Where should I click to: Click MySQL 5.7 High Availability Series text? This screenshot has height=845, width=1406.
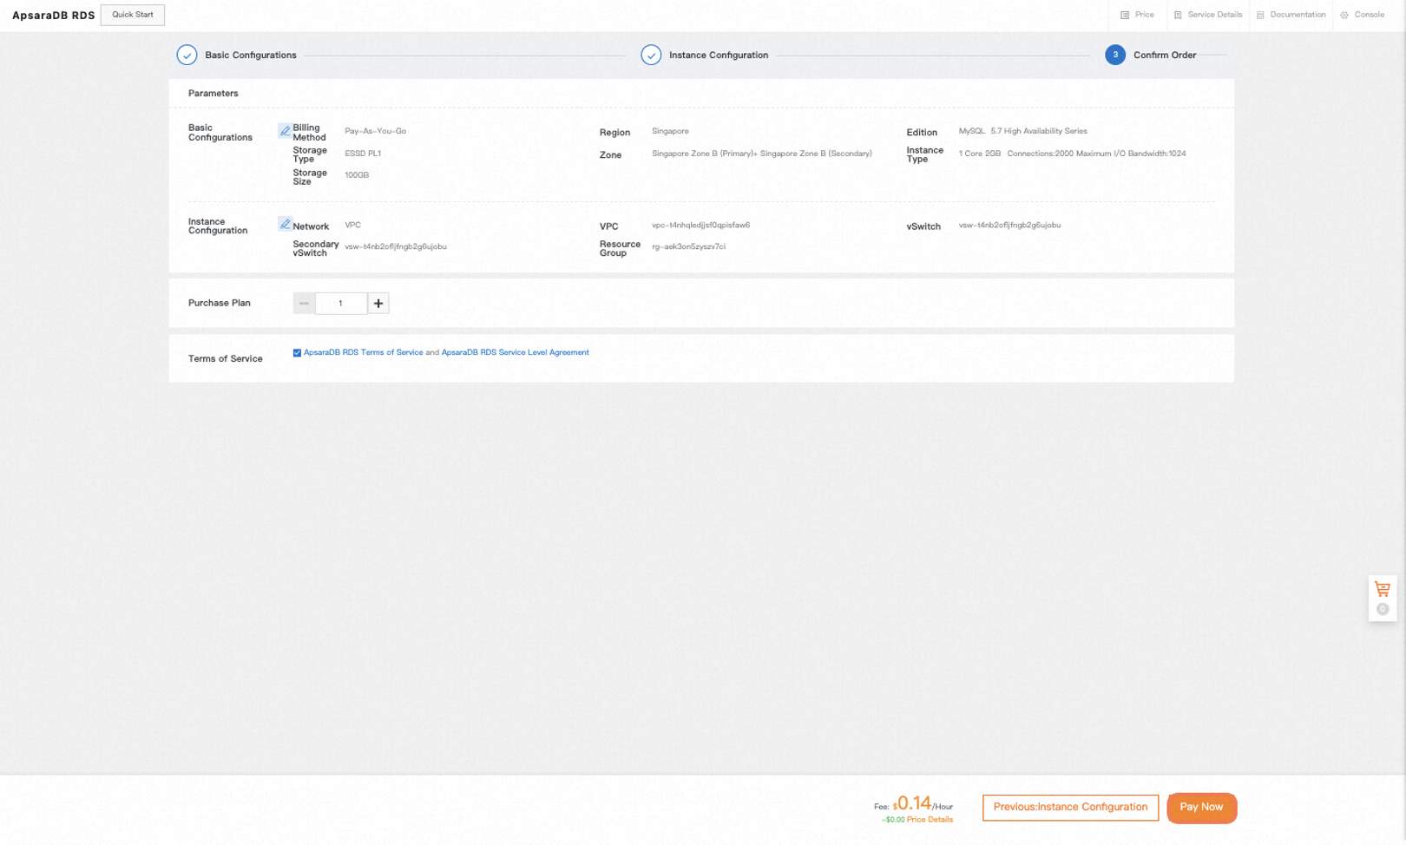pos(1022,131)
